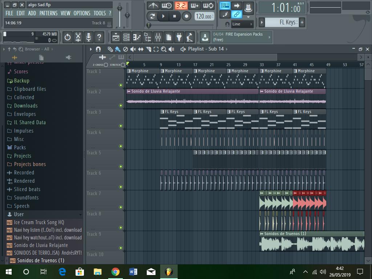Select the Zoom tool in Playlist

click(x=163, y=49)
